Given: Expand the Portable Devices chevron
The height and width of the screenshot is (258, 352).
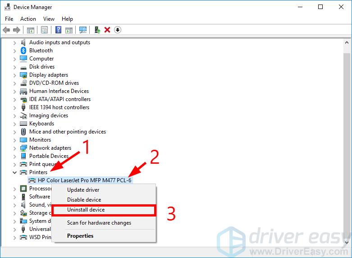Looking at the screenshot, I should [14, 156].
